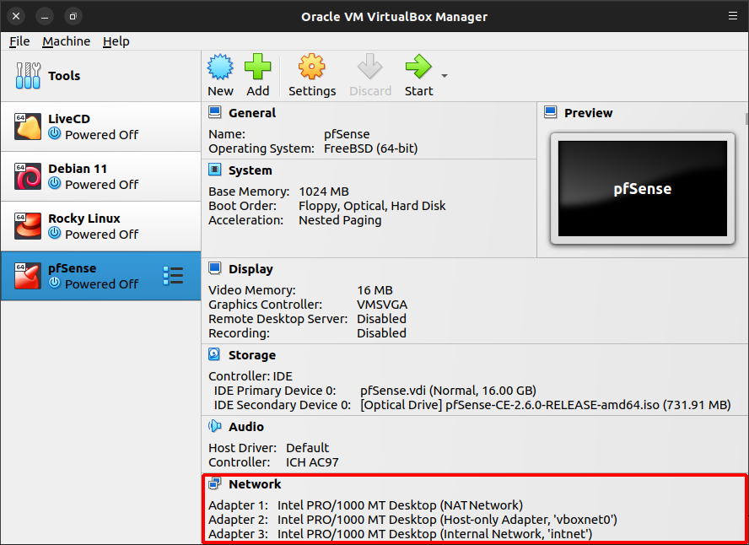Click the Rocky Linux red hat icon

click(x=28, y=226)
